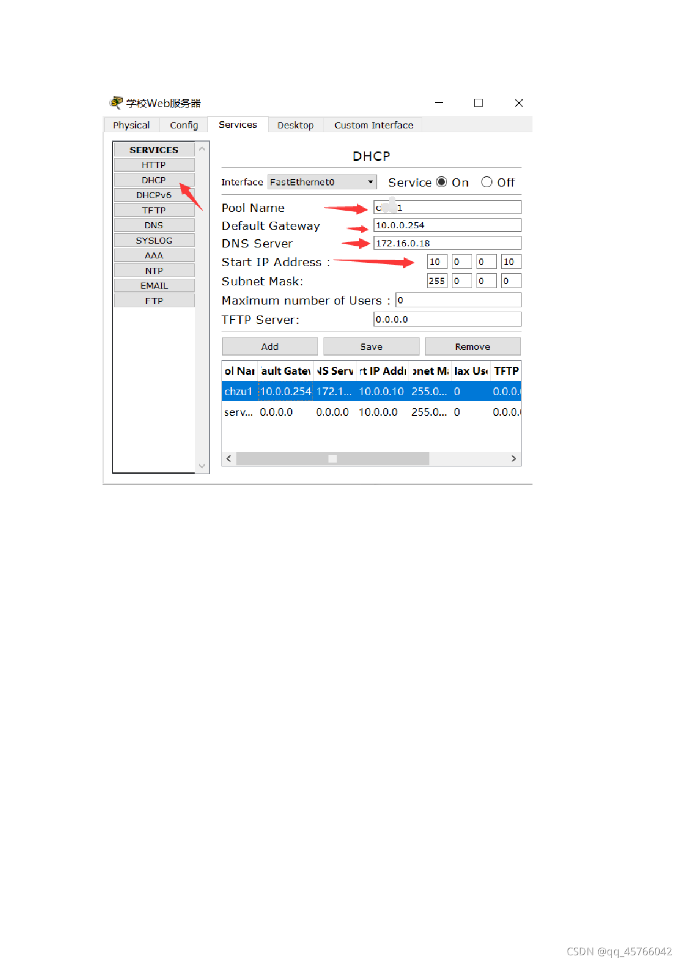Click first octet of Start IP Address
Image resolution: width=680 pixels, height=963 pixels.
437,262
